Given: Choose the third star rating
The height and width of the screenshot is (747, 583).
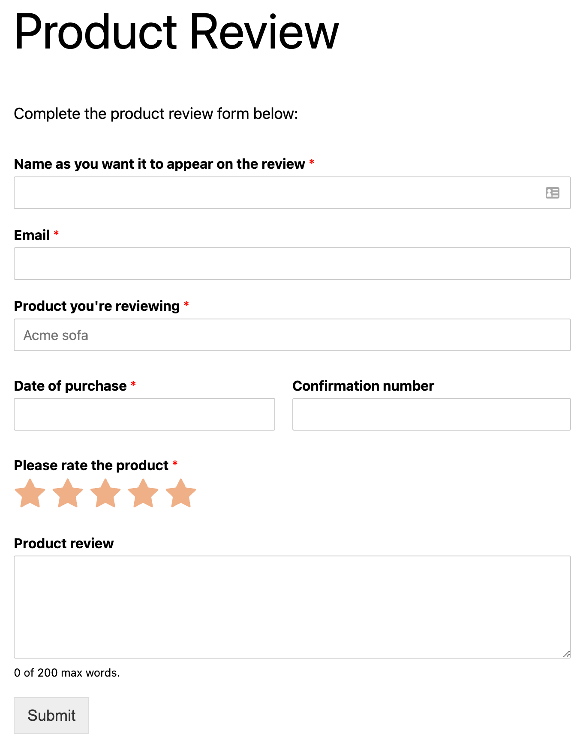Looking at the screenshot, I should pos(105,493).
